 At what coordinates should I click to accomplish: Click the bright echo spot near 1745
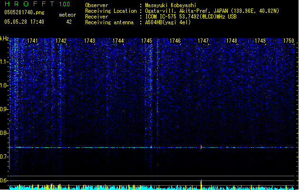pos(151,147)
